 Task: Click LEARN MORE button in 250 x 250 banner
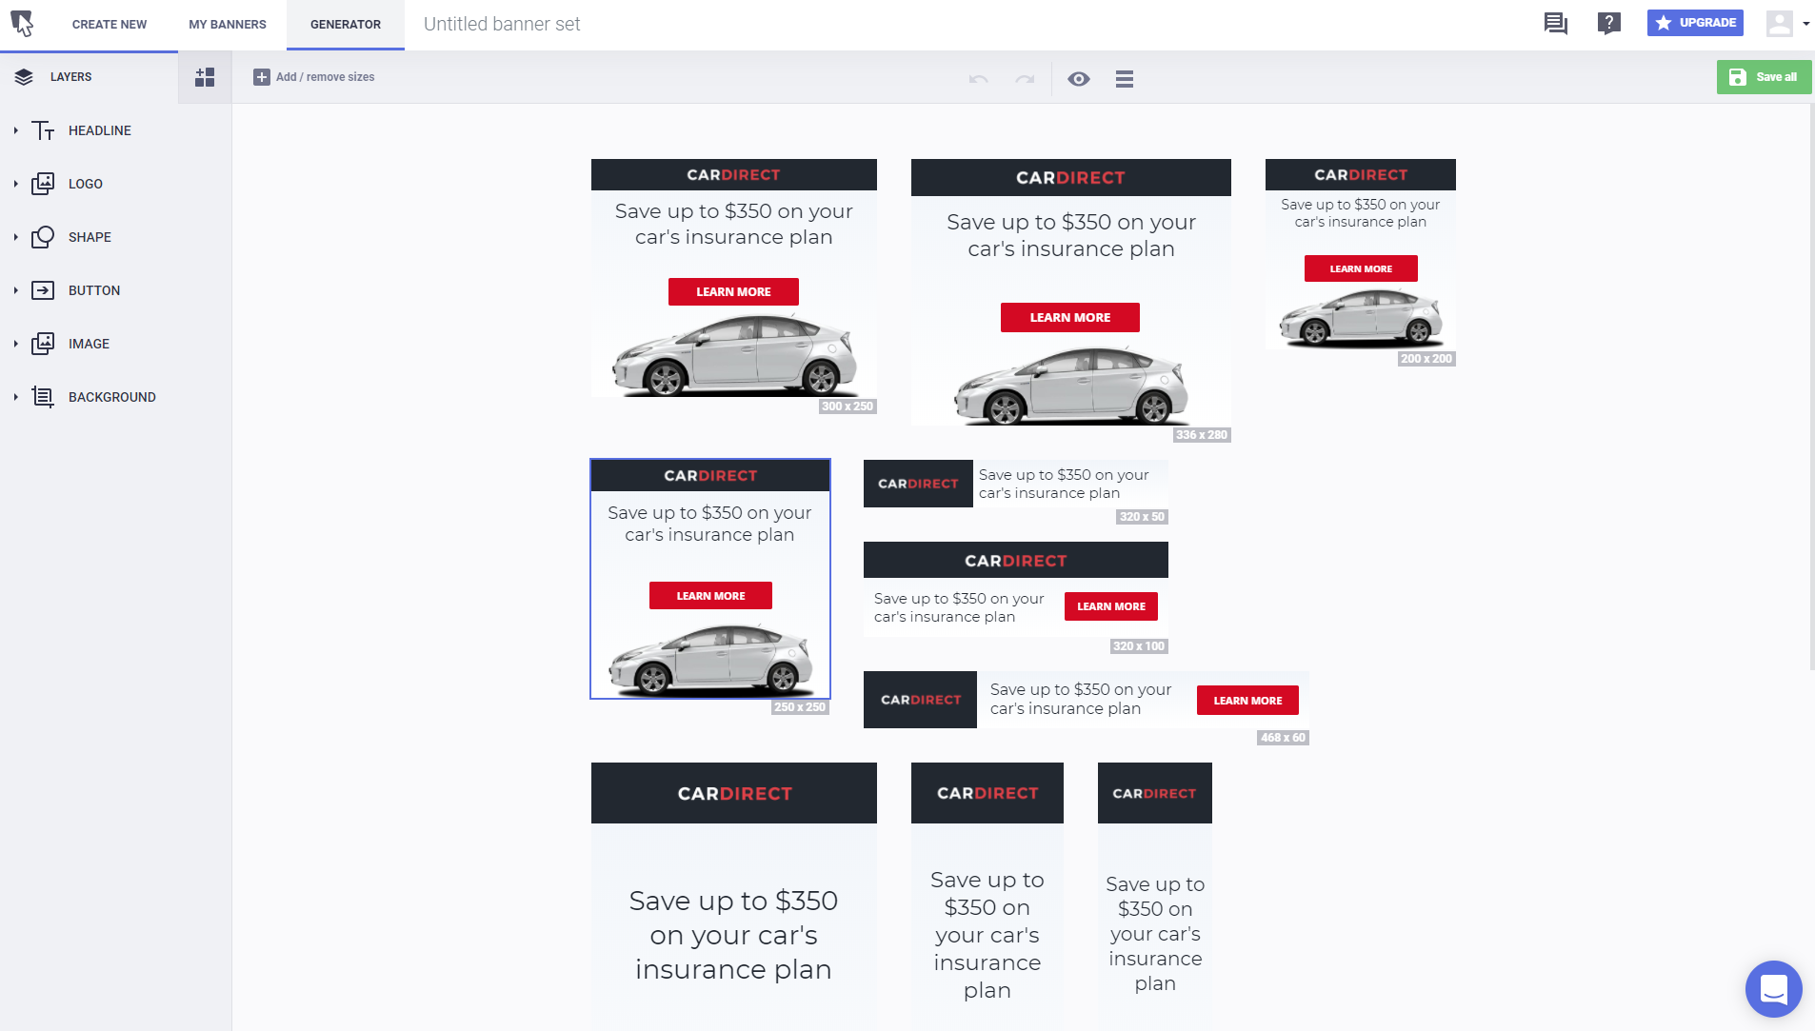[x=710, y=596]
